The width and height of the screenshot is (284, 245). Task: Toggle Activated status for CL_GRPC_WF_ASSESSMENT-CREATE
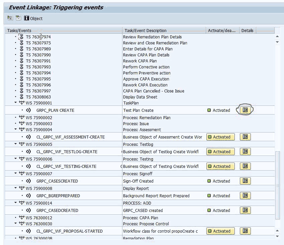coord(220,137)
